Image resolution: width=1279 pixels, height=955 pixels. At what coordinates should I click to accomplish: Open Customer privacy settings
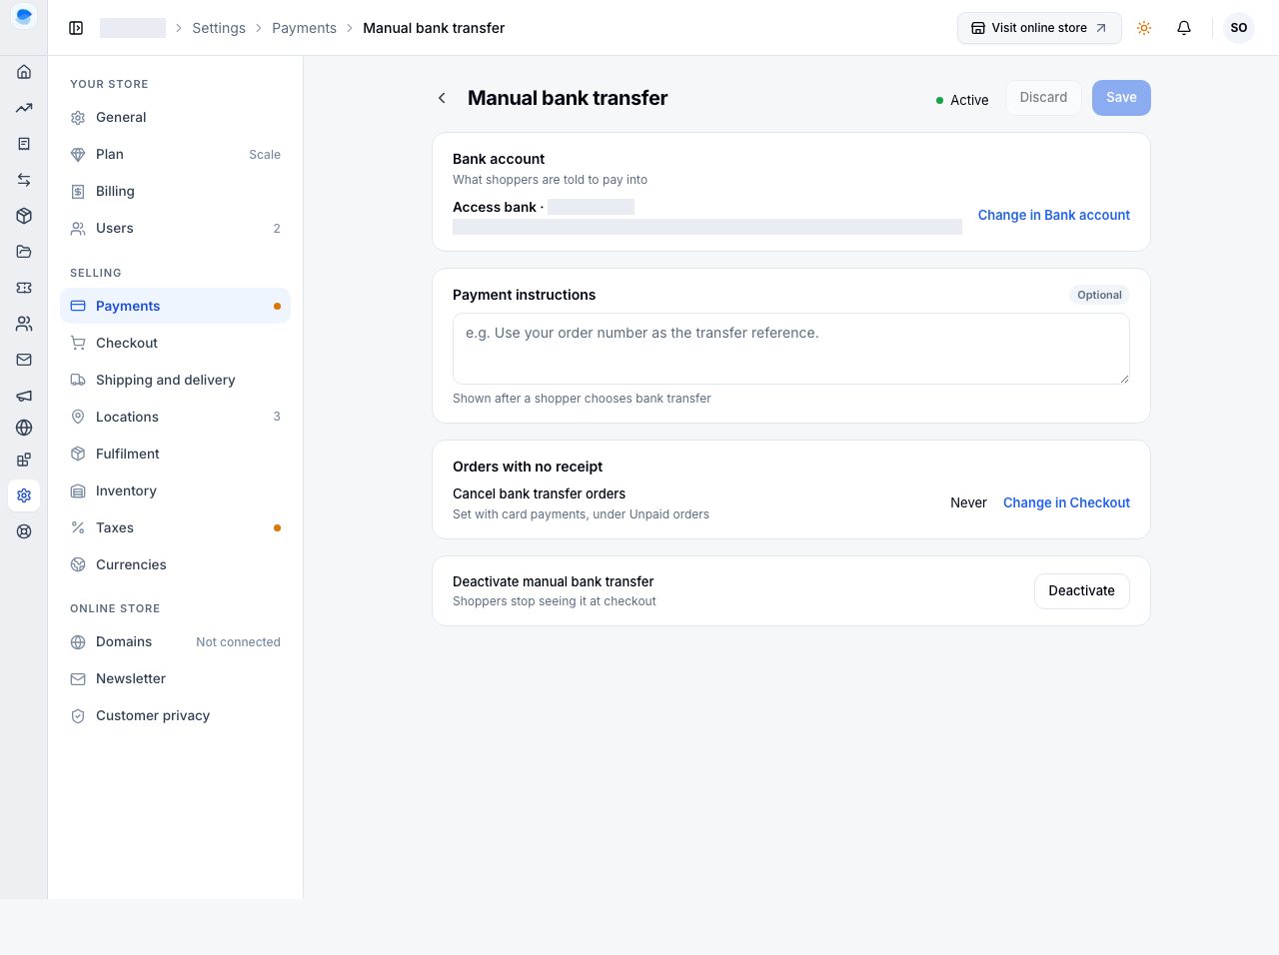pos(175,715)
